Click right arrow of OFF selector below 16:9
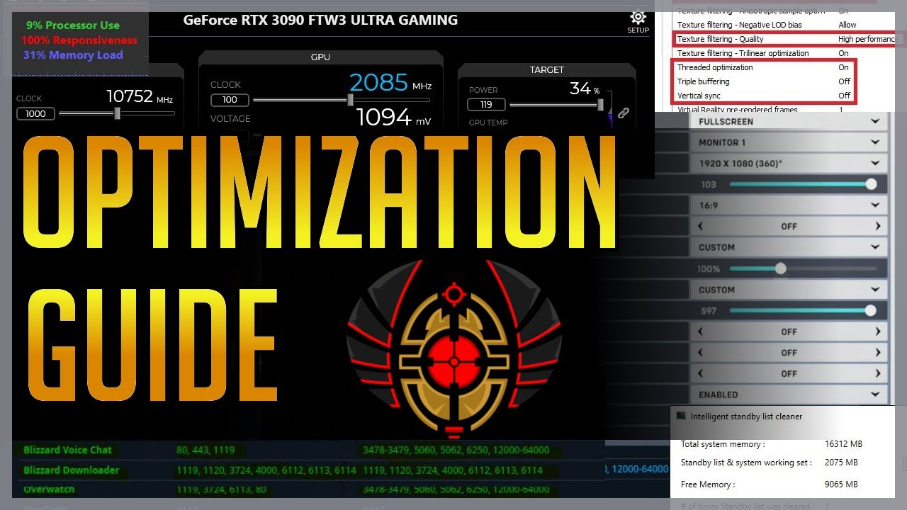This screenshot has height=510, width=907. click(x=877, y=227)
